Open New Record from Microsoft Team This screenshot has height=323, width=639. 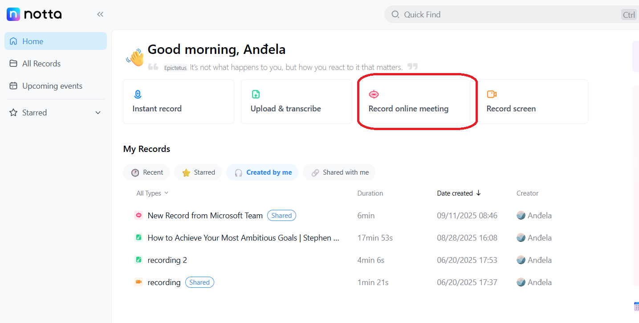[205, 216]
